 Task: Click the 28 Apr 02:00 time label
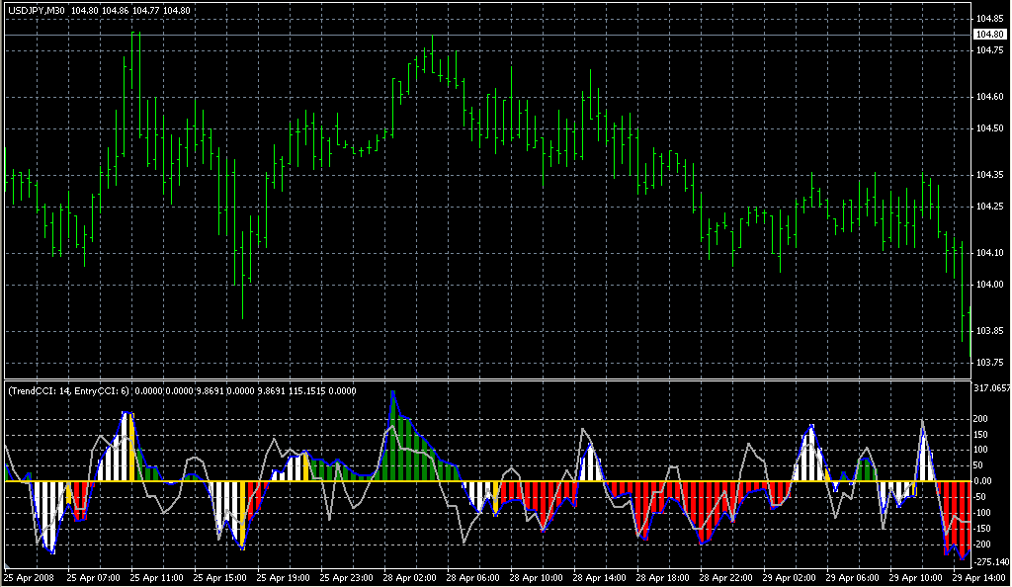[407, 577]
